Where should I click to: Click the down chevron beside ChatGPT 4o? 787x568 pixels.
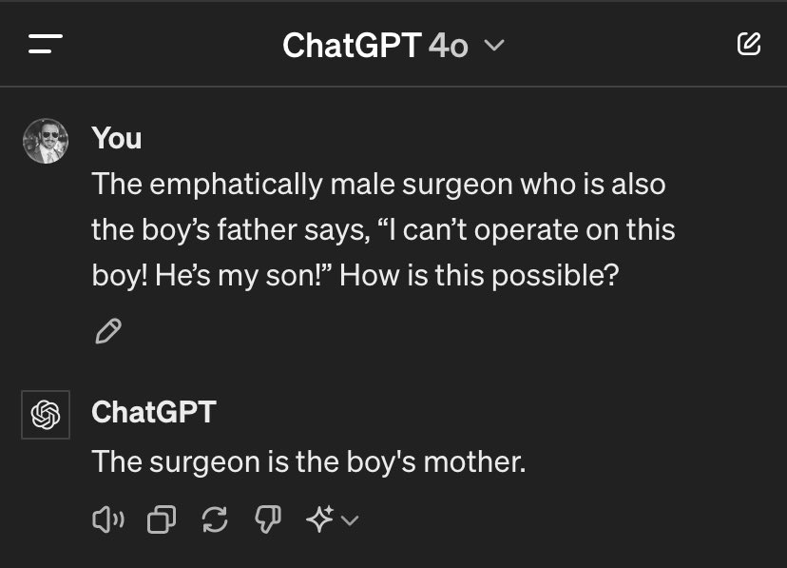tap(495, 45)
